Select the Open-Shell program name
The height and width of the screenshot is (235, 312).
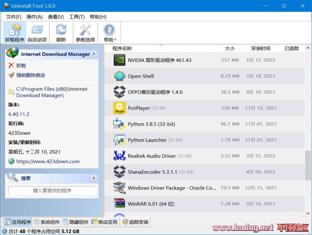(141, 76)
